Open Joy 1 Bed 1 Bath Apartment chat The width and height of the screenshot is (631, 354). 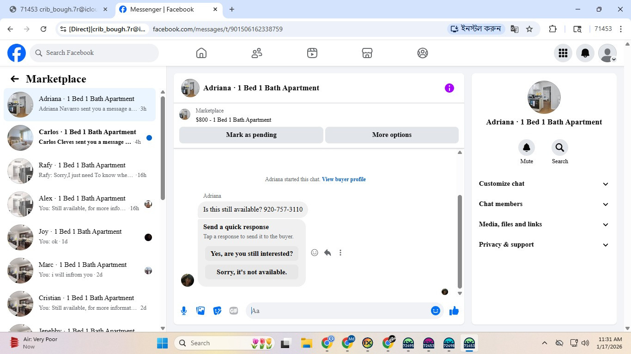pos(80,237)
